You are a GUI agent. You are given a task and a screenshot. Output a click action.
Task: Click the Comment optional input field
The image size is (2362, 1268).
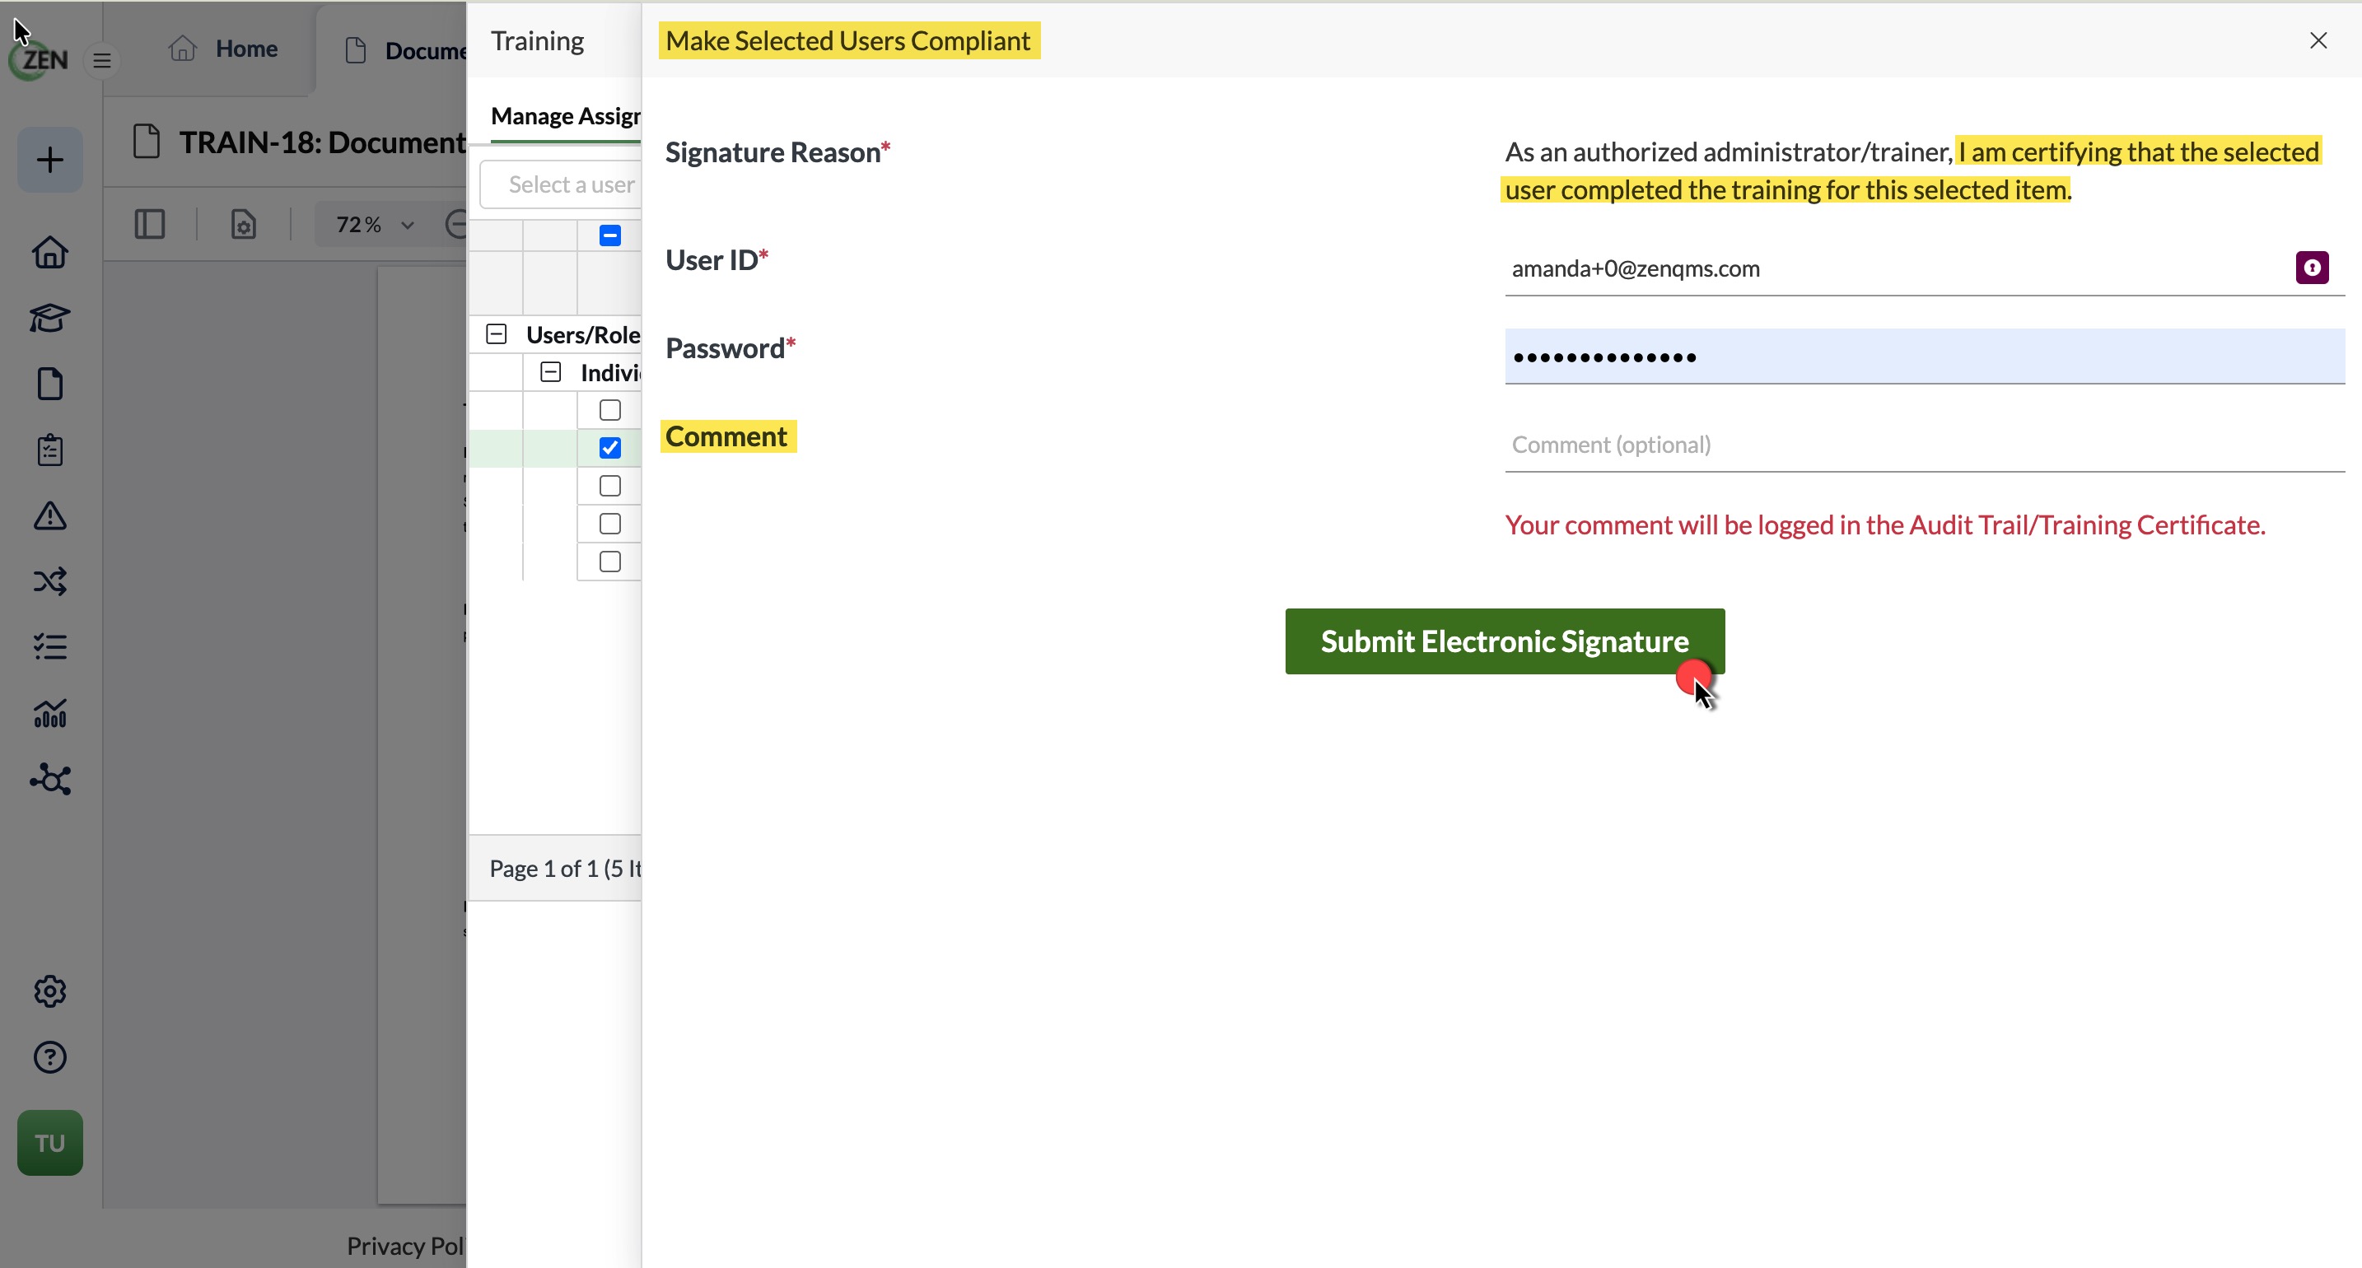click(1925, 445)
